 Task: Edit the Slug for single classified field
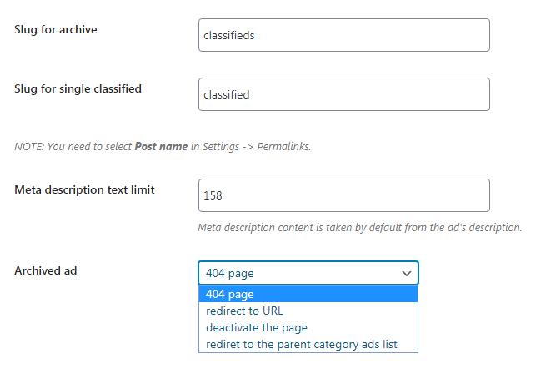click(344, 94)
